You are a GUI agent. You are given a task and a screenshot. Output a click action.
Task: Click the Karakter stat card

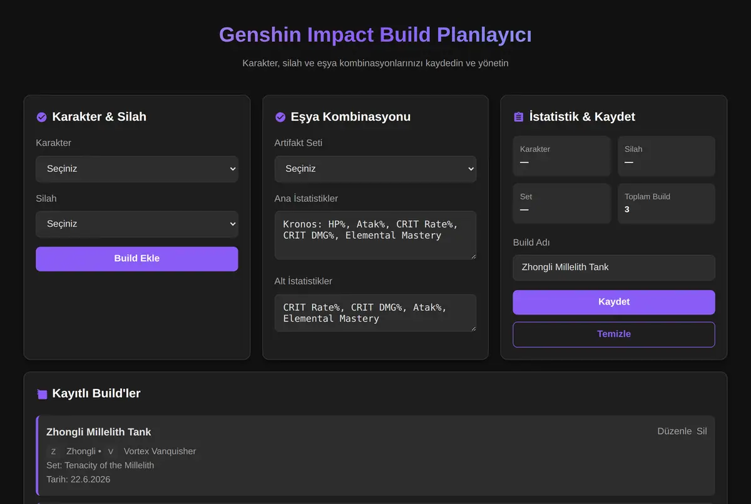click(x=562, y=156)
